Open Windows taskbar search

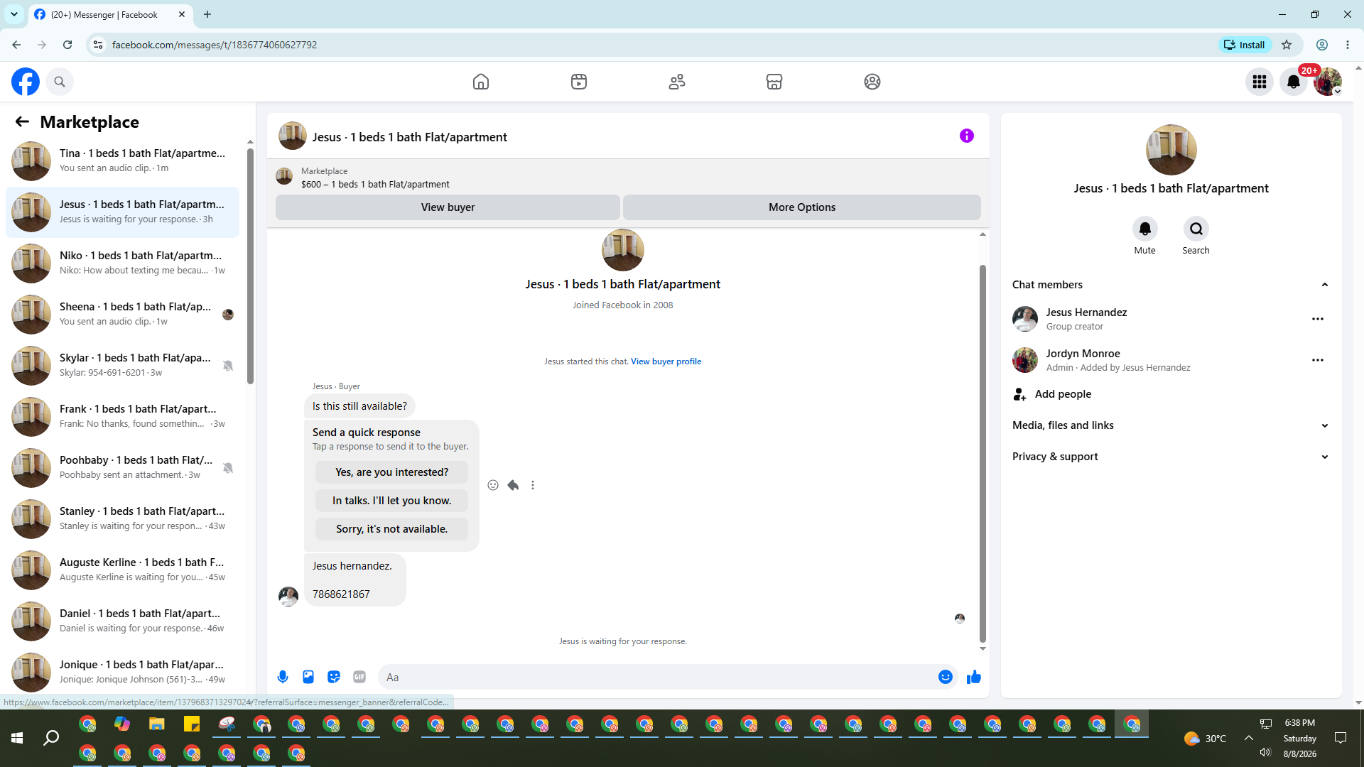pos(51,739)
